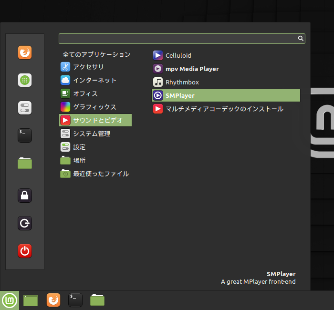The width and height of the screenshot is (334, 310).
Task: Click the rainbow グラフィックス icon
Action: [65, 107]
